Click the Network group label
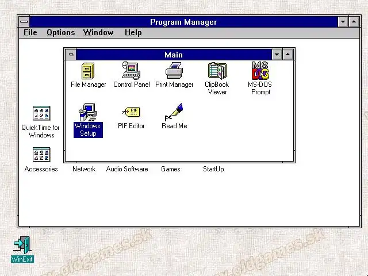This screenshot has height=276, width=368. [84, 169]
